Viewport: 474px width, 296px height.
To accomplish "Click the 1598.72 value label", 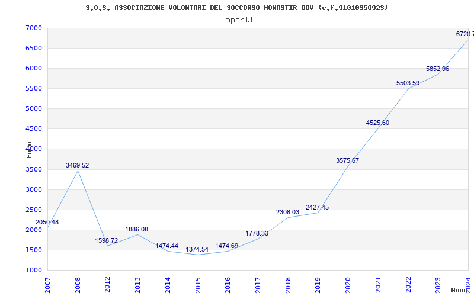I will [x=107, y=240].
